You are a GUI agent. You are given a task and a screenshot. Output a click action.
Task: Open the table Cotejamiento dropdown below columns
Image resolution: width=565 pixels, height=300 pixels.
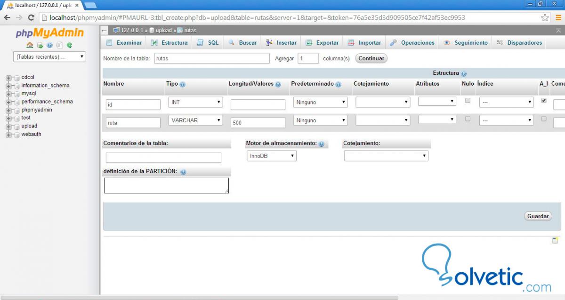[386, 156]
